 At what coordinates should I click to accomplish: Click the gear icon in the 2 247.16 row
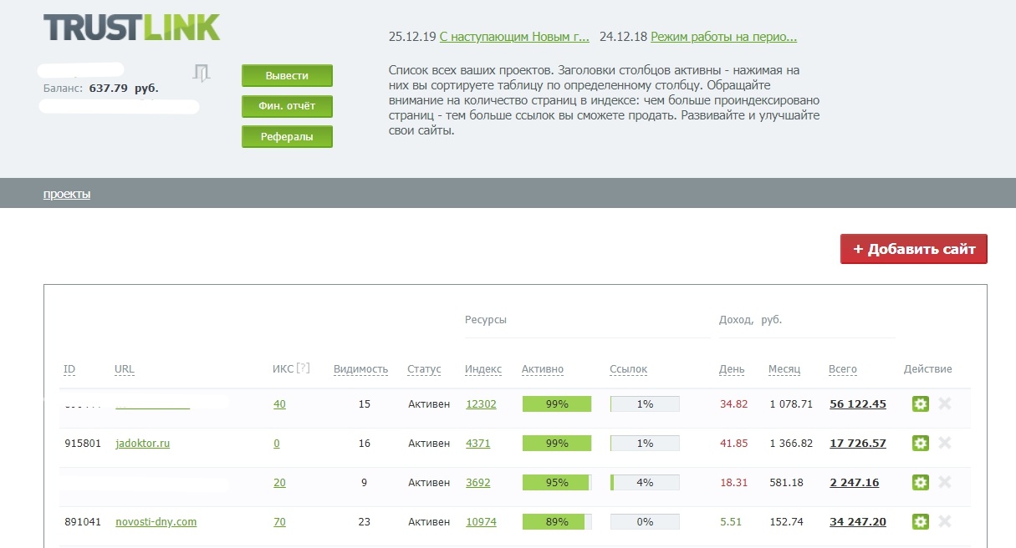coord(920,483)
